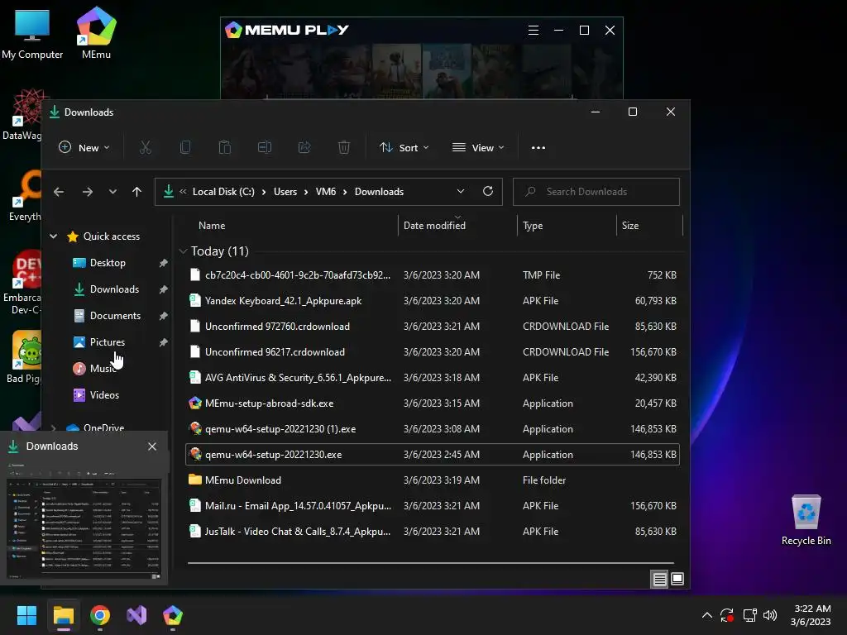Open the New dropdown menu

coord(84,147)
